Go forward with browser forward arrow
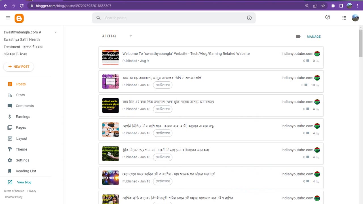The width and height of the screenshot is (363, 204). [x=14, y=6]
